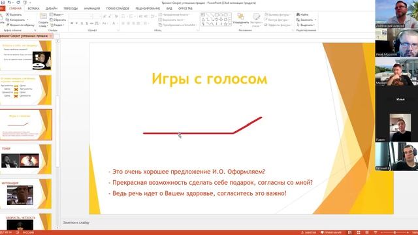Viewport: 418px width, 235px height.
Task: Open Эффекты фигуры shape effects
Action: click(x=278, y=25)
